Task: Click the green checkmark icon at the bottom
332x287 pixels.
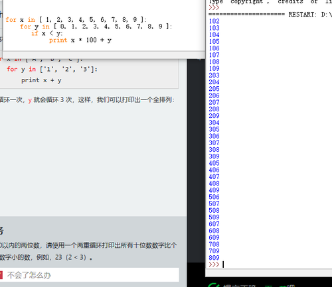Action: pos(214,285)
